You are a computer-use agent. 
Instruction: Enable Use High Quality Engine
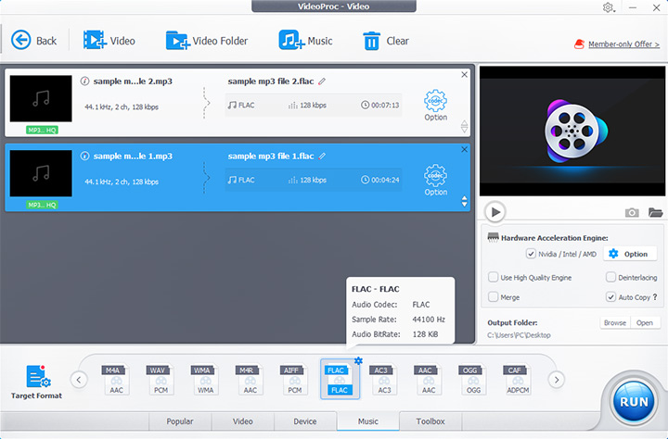[x=493, y=277]
